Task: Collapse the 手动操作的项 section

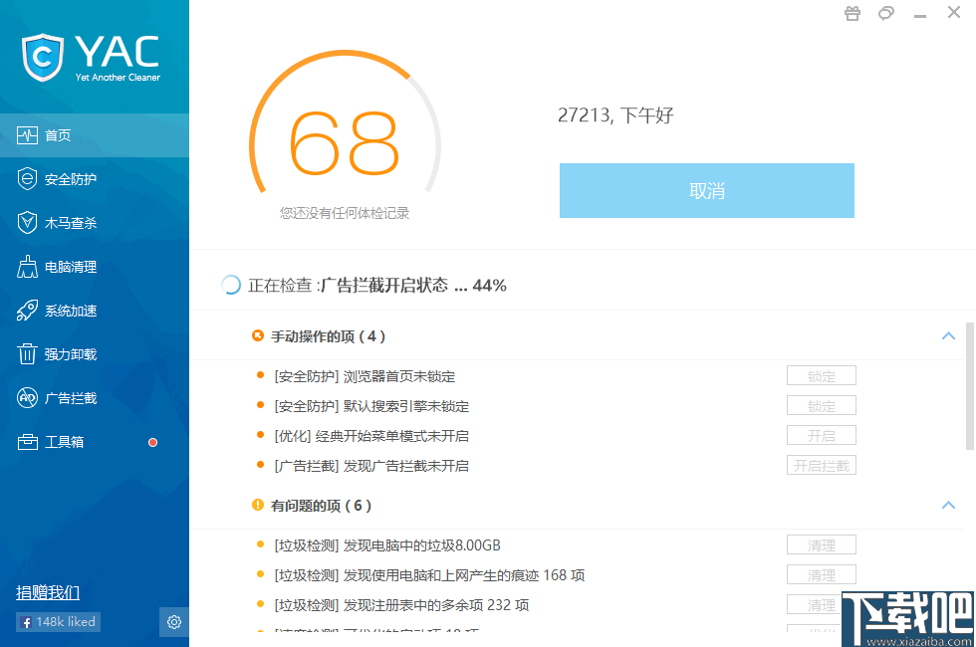Action: 948,336
